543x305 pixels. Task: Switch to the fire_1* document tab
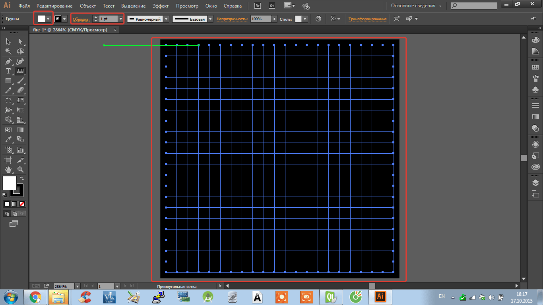(x=71, y=30)
